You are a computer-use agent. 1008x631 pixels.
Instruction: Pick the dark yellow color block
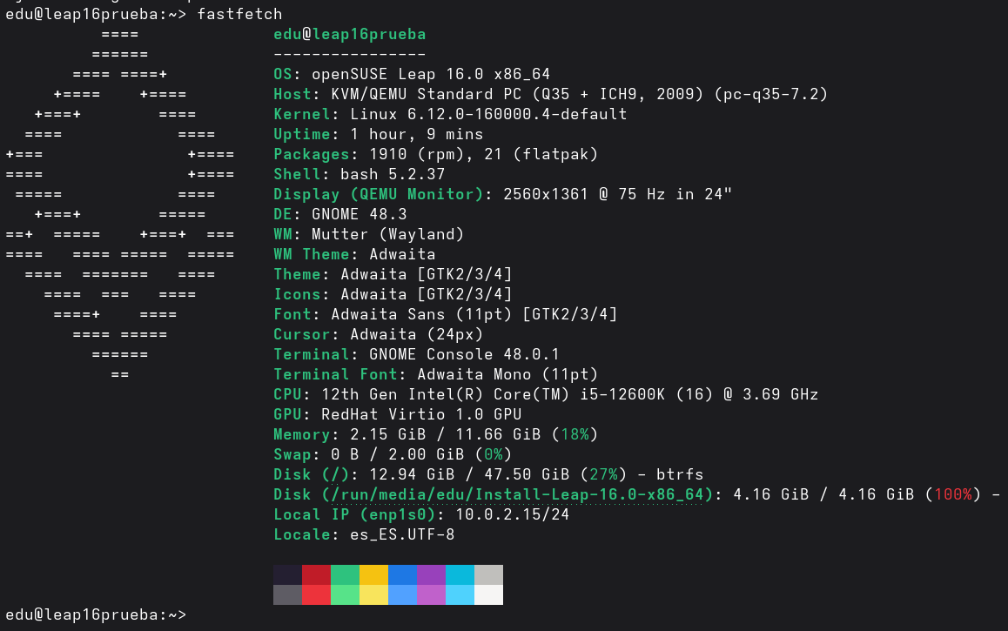pos(373,574)
